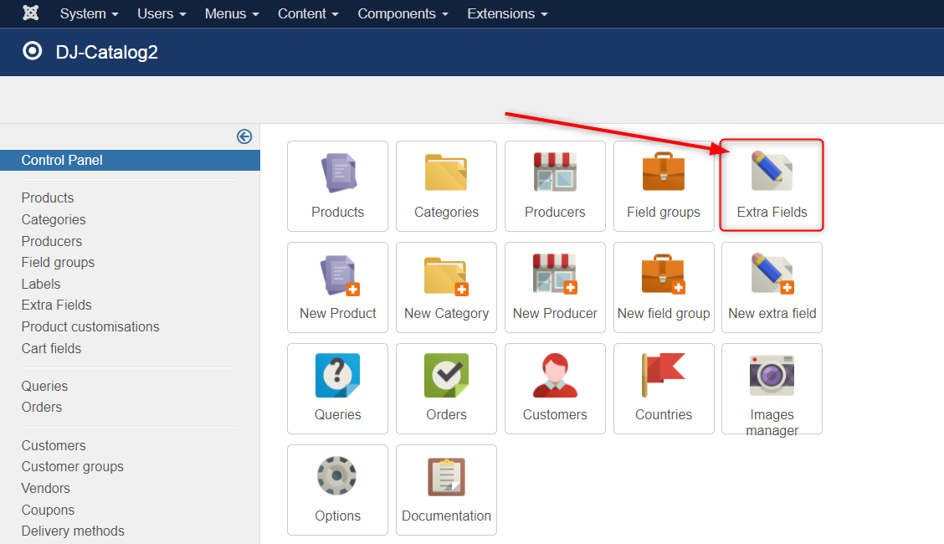This screenshot has width=944, height=544.
Task: Open Cart fields in the sidebar
Action: click(x=51, y=348)
